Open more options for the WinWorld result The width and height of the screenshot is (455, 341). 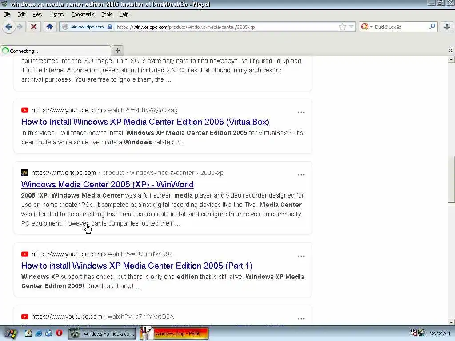301,175
